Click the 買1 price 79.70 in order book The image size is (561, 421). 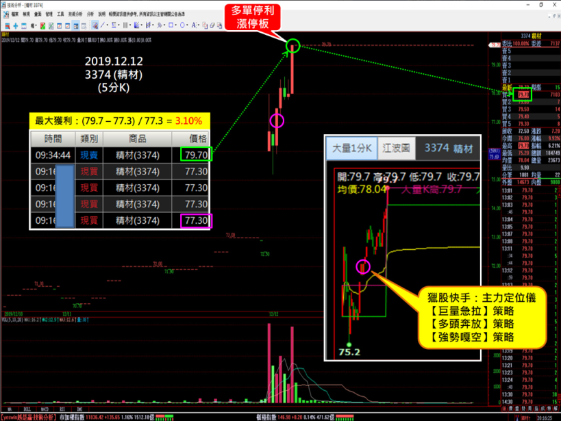click(x=523, y=94)
